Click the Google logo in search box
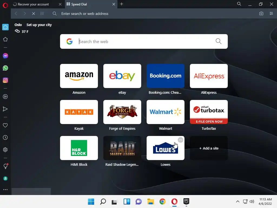 pos(70,41)
